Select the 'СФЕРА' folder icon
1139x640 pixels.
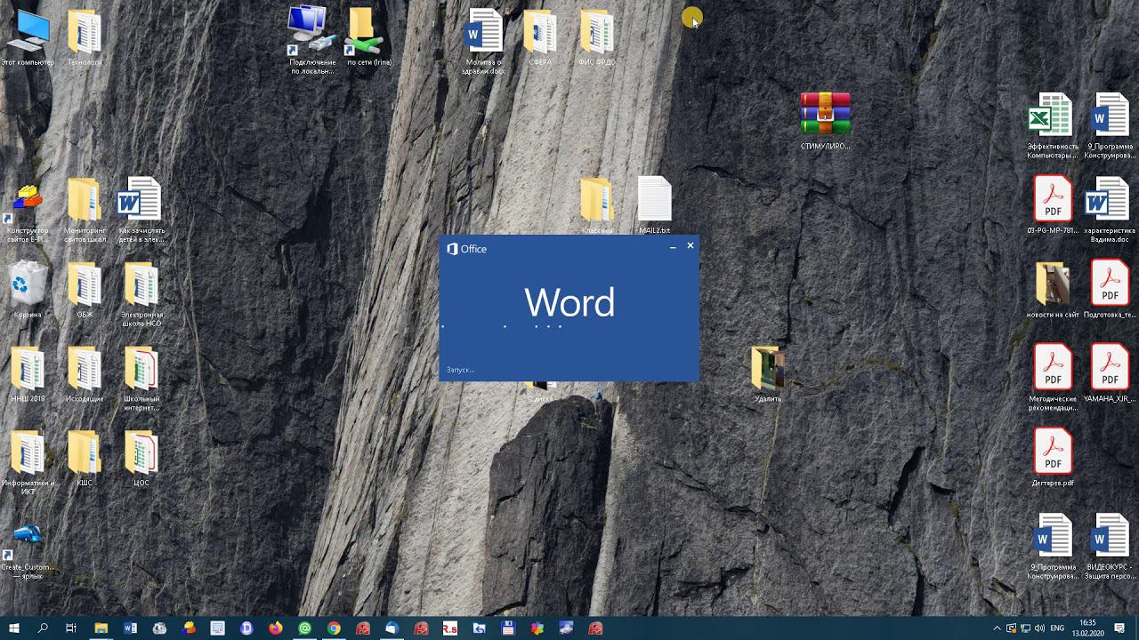pyautogui.click(x=540, y=37)
